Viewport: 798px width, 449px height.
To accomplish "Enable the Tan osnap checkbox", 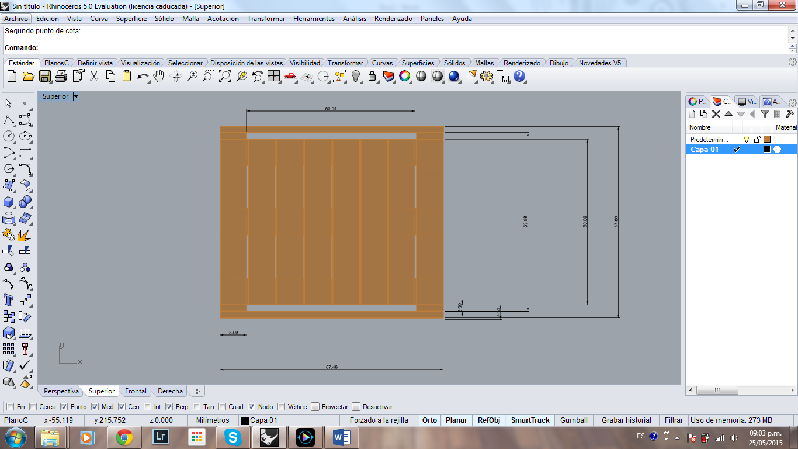I will pyautogui.click(x=197, y=407).
